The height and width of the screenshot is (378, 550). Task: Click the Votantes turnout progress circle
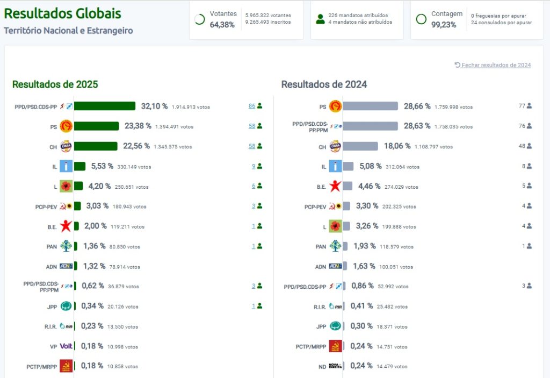[200, 19]
